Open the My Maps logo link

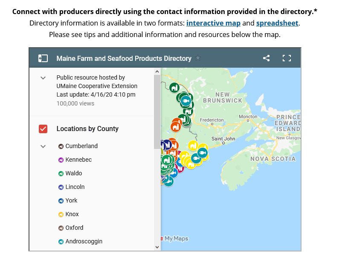175,238
